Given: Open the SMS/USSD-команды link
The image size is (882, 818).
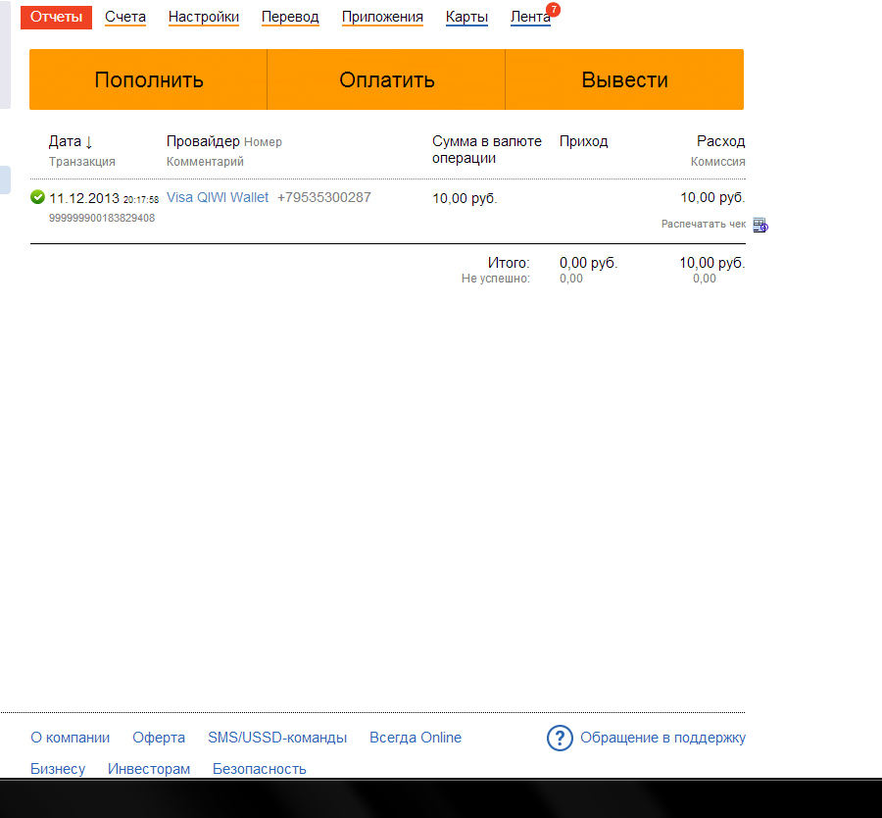Looking at the screenshot, I should pos(277,738).
